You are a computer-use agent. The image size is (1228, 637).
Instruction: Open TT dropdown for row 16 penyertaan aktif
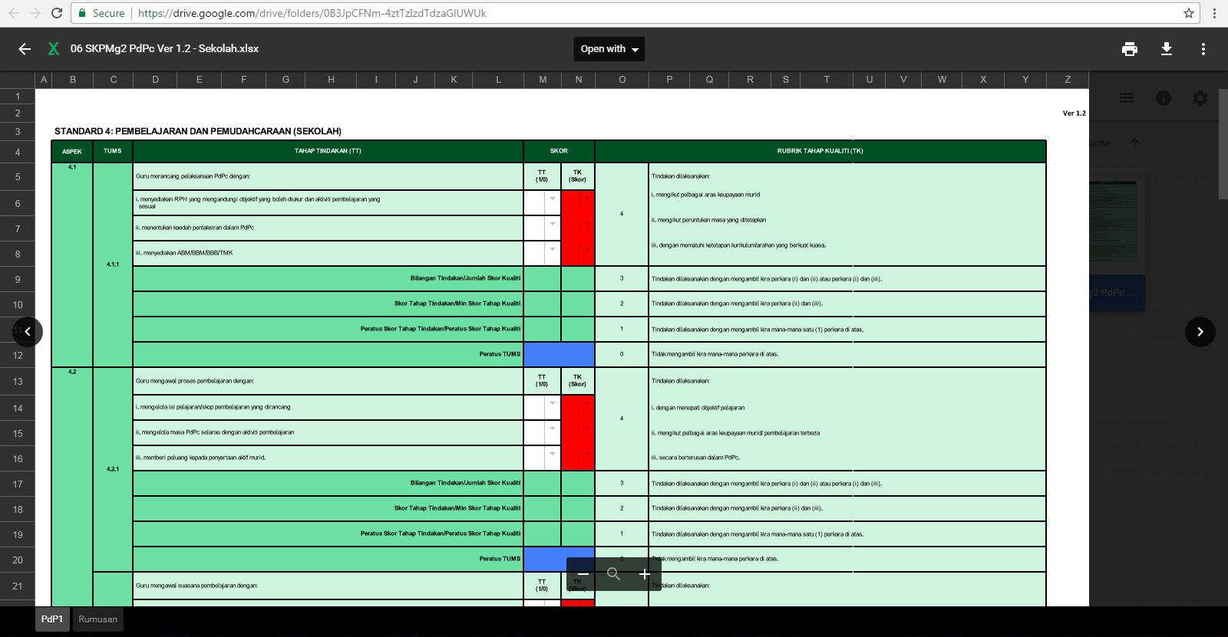(x=553, y=455)
